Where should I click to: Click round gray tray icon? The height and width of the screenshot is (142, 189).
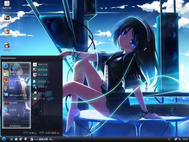tap(169, 139)
